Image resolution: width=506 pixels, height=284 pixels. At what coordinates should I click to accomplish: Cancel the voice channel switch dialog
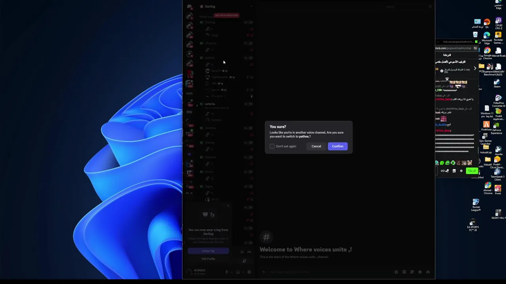[x=316, y=146]
